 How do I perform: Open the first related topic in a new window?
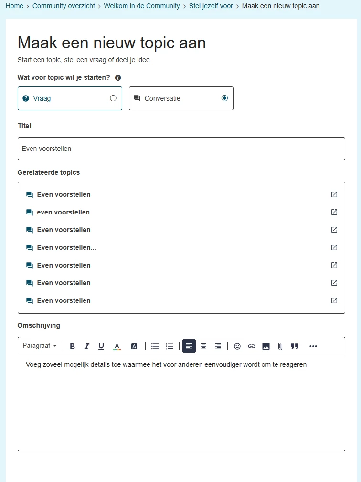(334, 194)
